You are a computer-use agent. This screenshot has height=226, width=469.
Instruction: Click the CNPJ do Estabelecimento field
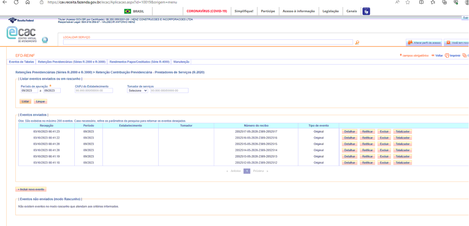coord(93,90)
